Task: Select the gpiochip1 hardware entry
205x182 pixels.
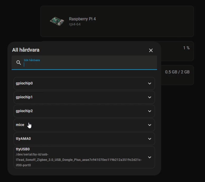Action: tap(84, 97)
